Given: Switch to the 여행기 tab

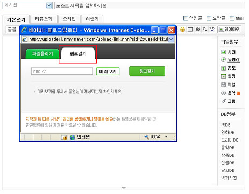Looking at the screenshot, I should [x=92, y=19].
